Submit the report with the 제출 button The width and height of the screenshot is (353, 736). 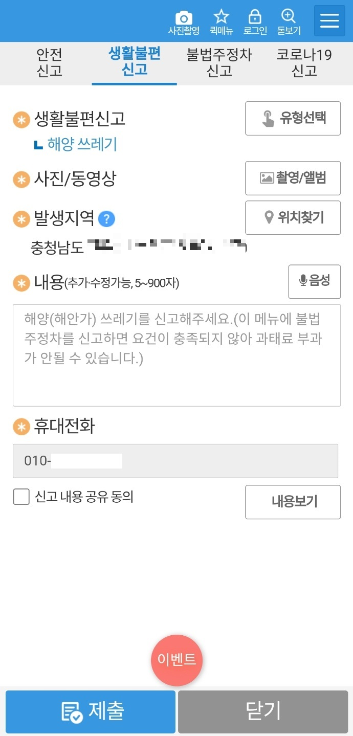(x=90, y=711)
